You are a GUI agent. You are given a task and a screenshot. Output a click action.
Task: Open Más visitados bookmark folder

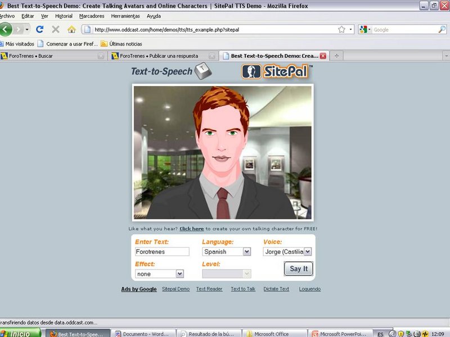pyautogui.click(x=17, y=44)
